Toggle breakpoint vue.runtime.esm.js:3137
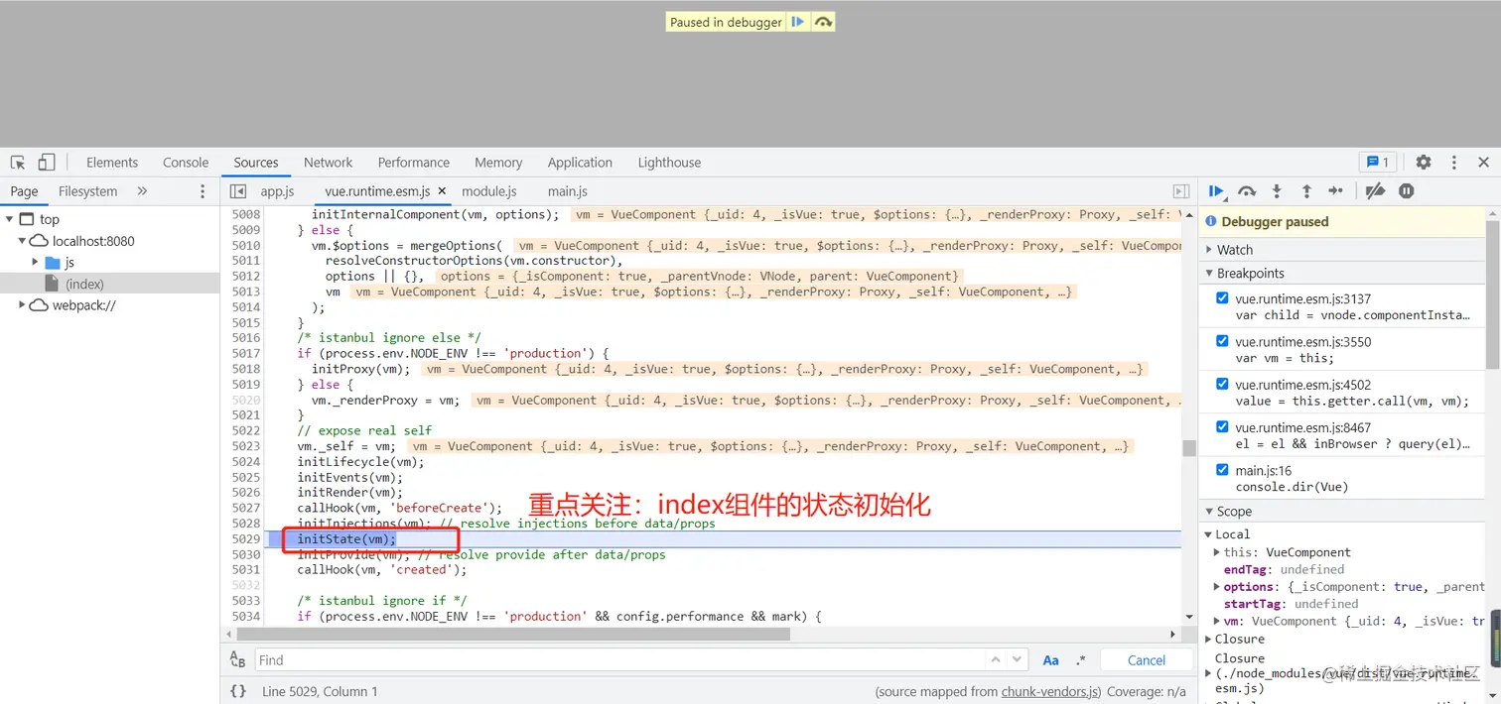This screenshot has width=1501, height=704. pyautogui.click(x=1222, y=298)
